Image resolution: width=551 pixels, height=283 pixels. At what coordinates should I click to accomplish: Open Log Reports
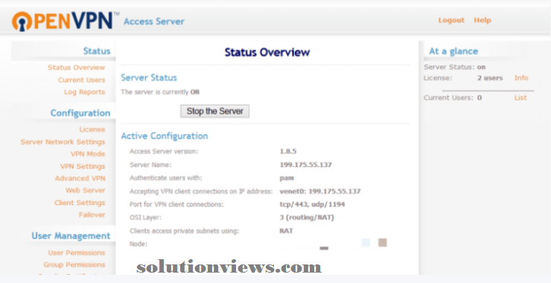tap(84, 92)
